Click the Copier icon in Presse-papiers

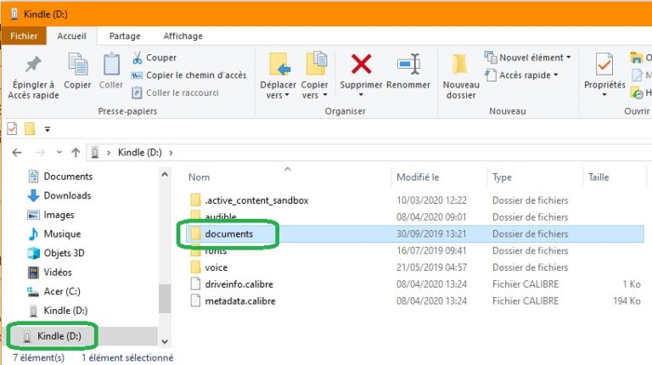77,65
